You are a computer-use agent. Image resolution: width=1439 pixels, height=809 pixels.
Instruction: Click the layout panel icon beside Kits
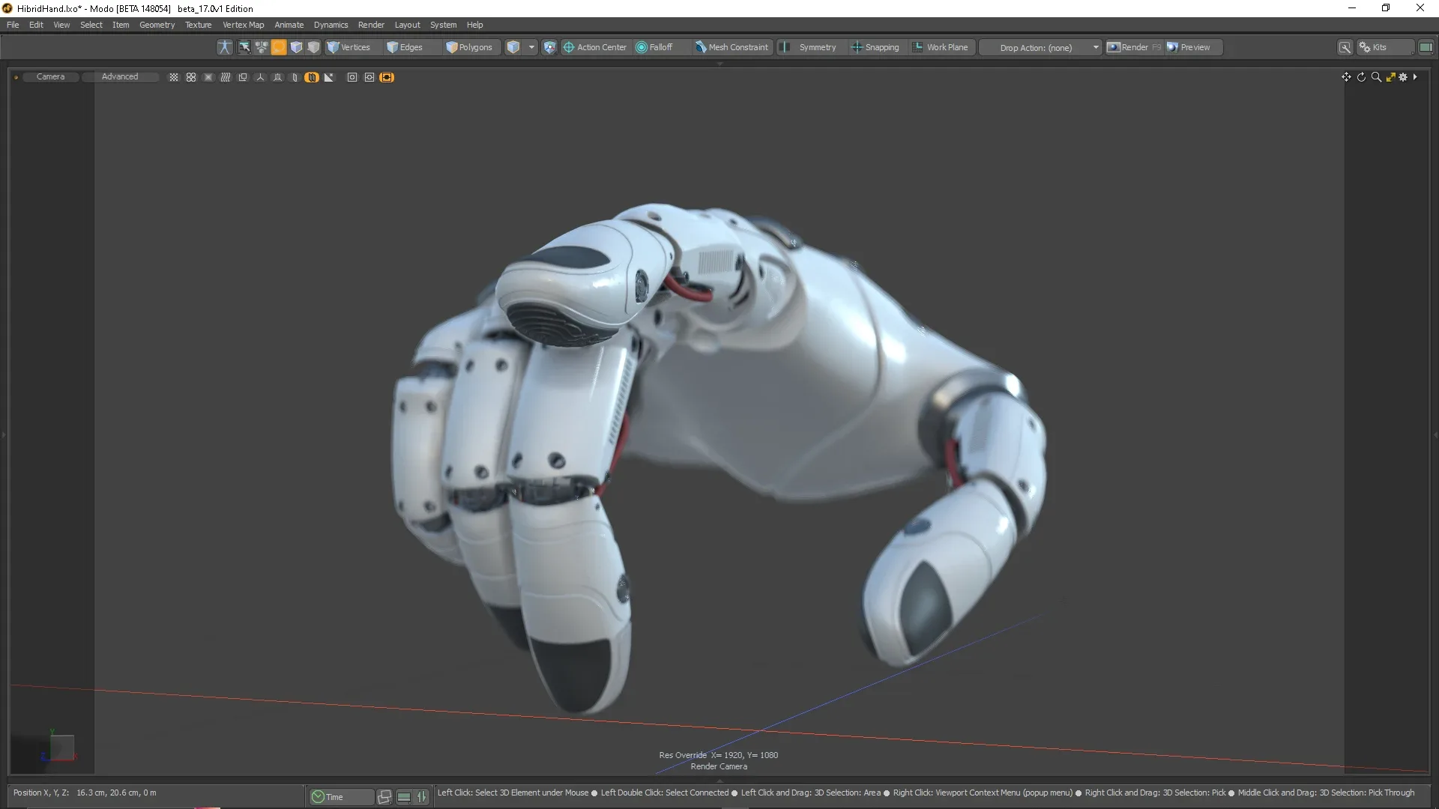(x=1426, y=47)
